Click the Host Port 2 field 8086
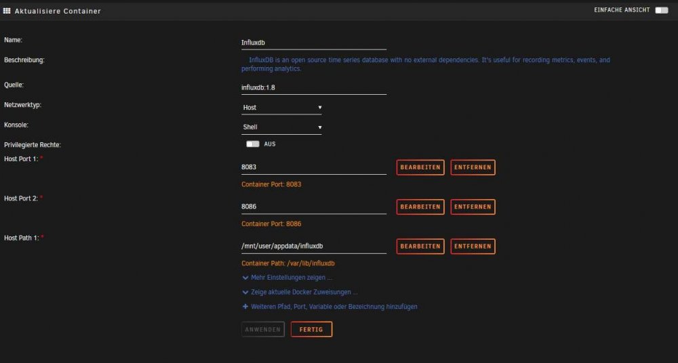Image resolution: width=678 pixels, height=363 pixels. coord(314,207)
